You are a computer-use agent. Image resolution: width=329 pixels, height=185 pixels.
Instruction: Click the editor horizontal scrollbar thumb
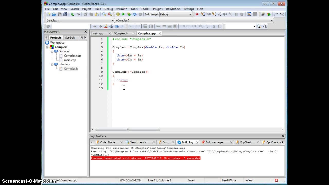[127, 129]
